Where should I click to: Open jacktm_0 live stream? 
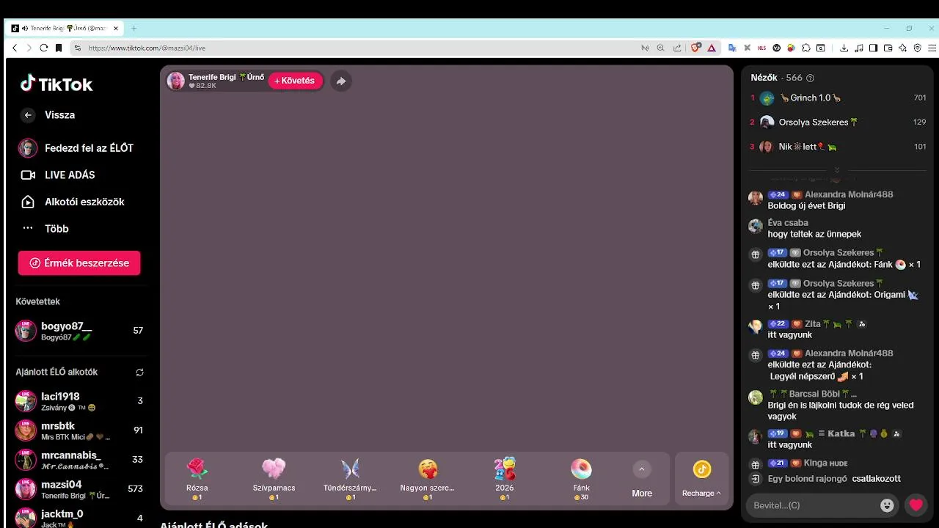tap(79, 518)
